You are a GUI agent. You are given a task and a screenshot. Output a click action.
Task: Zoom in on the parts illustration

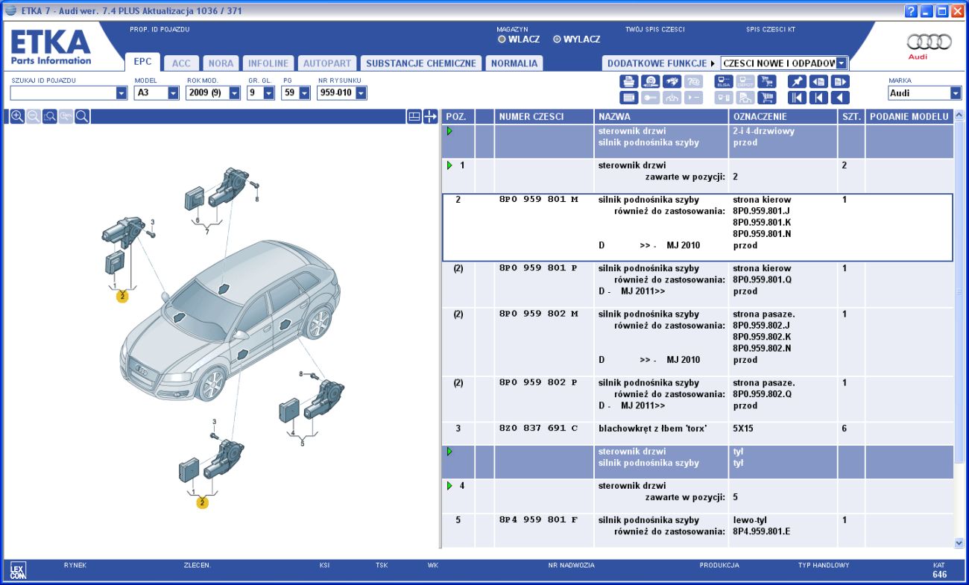point(17,116)
